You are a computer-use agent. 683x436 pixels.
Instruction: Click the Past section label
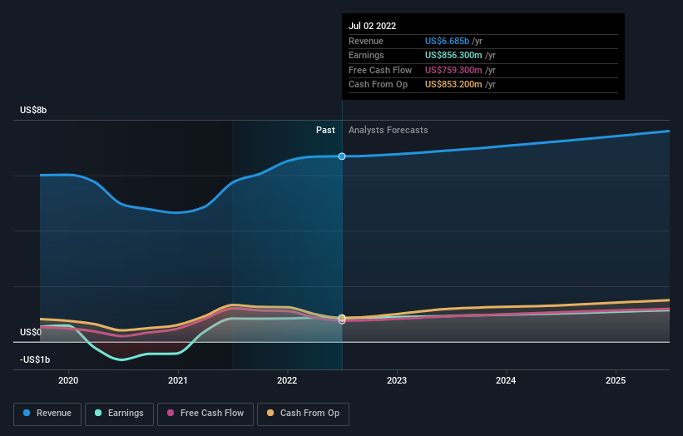click(325, 131)
